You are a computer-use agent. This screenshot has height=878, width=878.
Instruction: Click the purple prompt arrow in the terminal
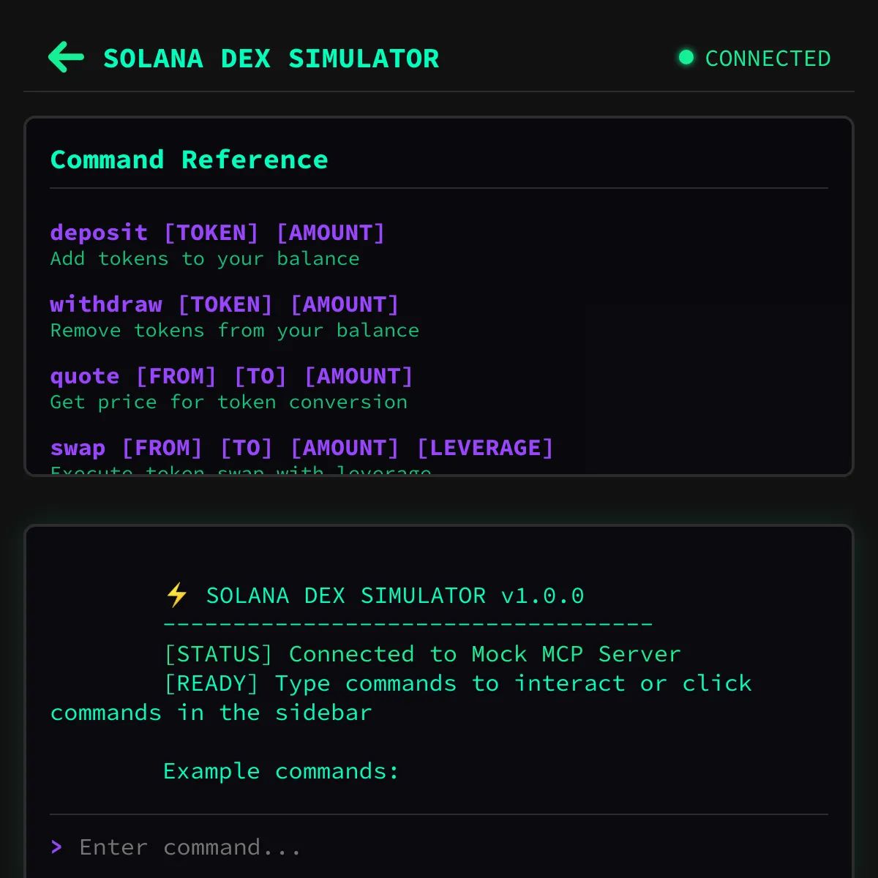(56, 847)
